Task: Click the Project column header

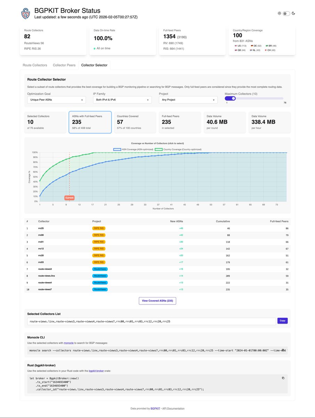Action: (x=97, y=222)
